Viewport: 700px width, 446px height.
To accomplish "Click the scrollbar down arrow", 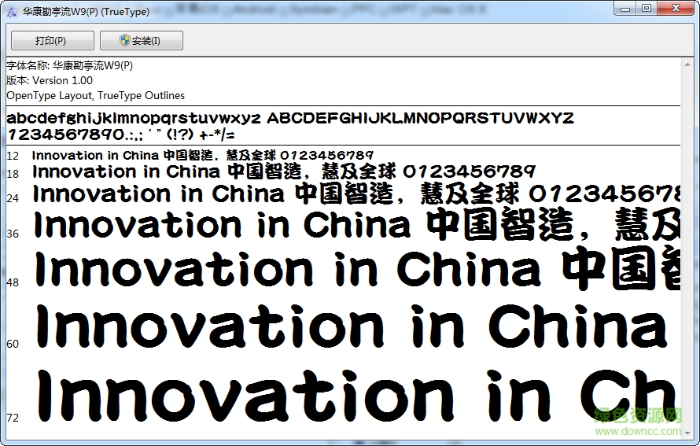I will click(687, 432).
